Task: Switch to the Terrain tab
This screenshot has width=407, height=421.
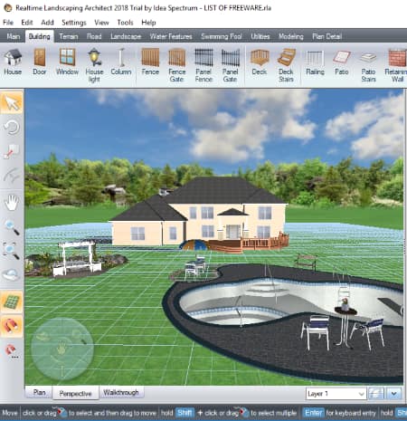Action: click(69, 36)
